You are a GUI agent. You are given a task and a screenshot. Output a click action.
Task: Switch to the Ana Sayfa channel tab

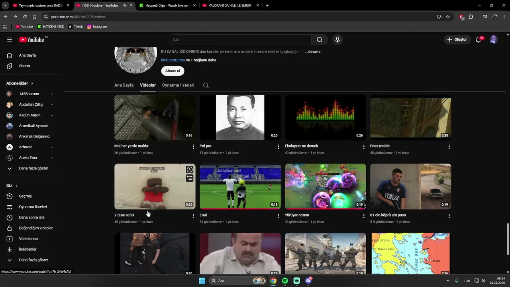tap(124, 85)
